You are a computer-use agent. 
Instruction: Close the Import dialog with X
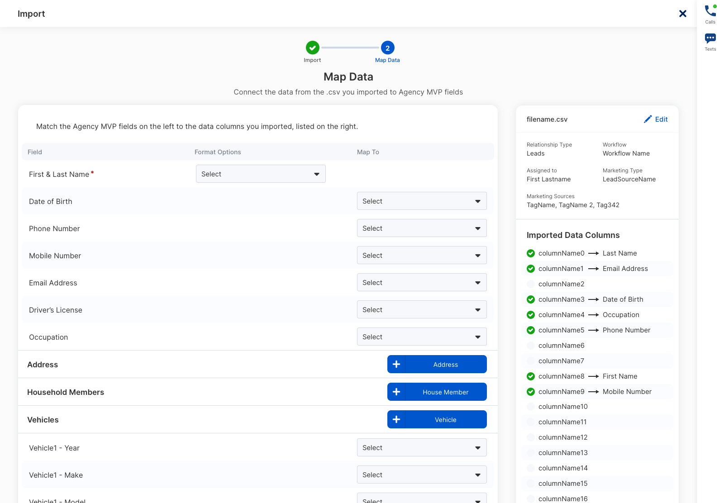[x=683, y=14]
